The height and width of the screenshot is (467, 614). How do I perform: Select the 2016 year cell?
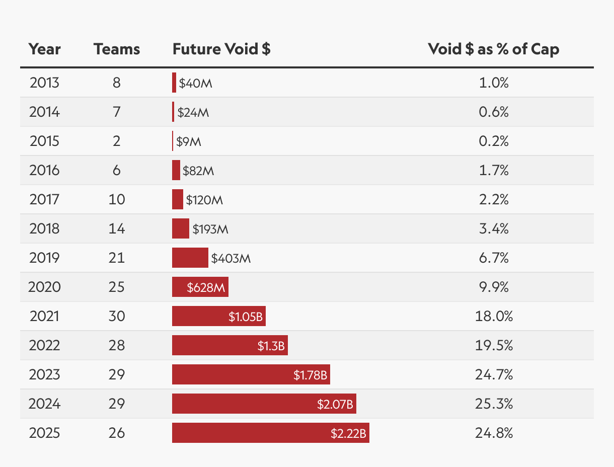click(x=44, y=170)
